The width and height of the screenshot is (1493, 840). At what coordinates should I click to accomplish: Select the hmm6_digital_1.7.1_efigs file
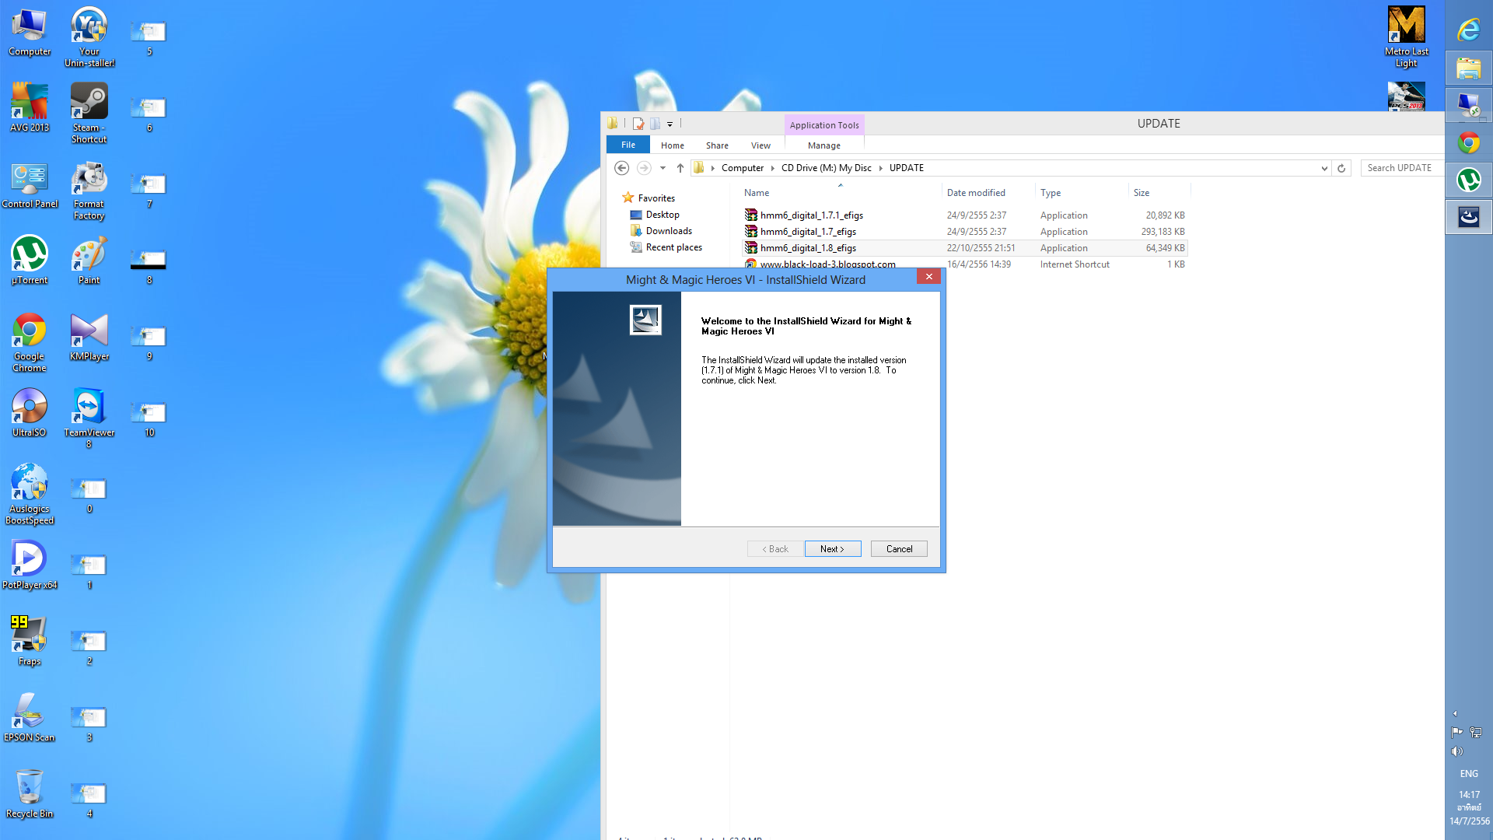811,215
